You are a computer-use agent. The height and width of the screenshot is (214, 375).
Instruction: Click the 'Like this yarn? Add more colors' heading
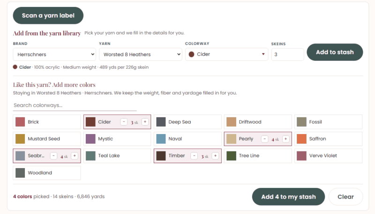pyautogui.click(x=54, y=85)
